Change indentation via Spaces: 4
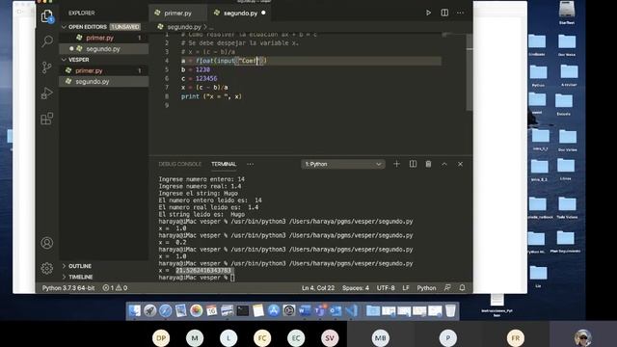Image resolution: width=617 pixels, height=347 pixels. [x=356, y=288]
